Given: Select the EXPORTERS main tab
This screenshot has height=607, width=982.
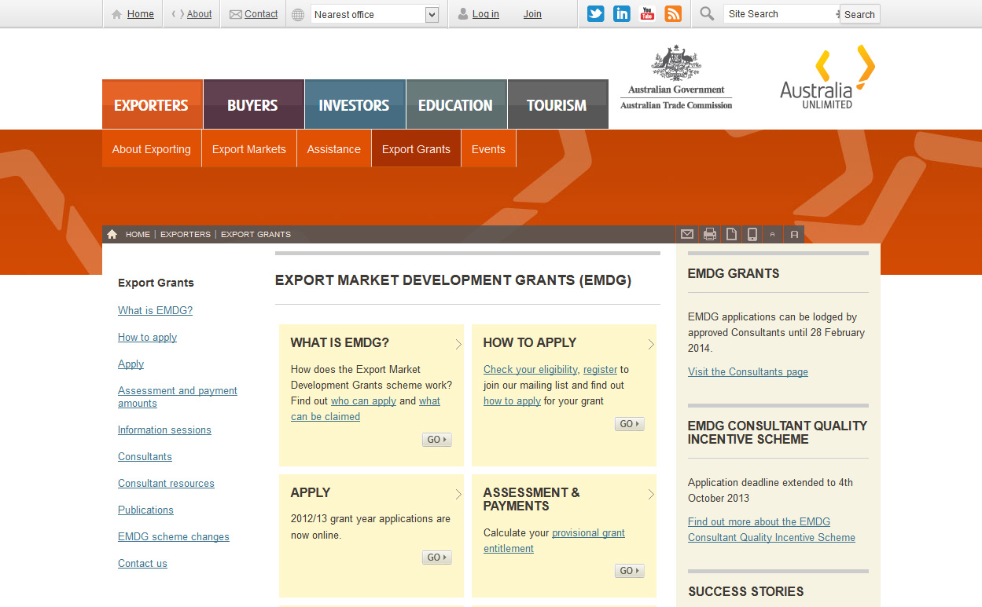Looking at the screenshot, I should tap(152, 104).
